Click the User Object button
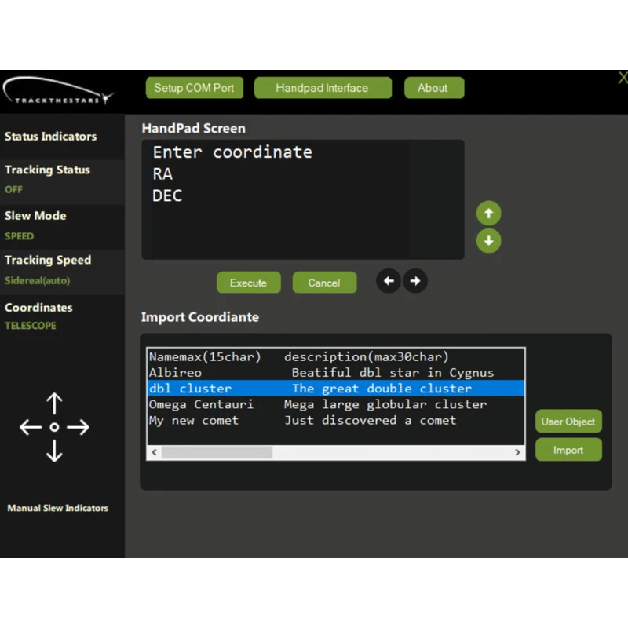The image size is (628, 628). (568, 422)
